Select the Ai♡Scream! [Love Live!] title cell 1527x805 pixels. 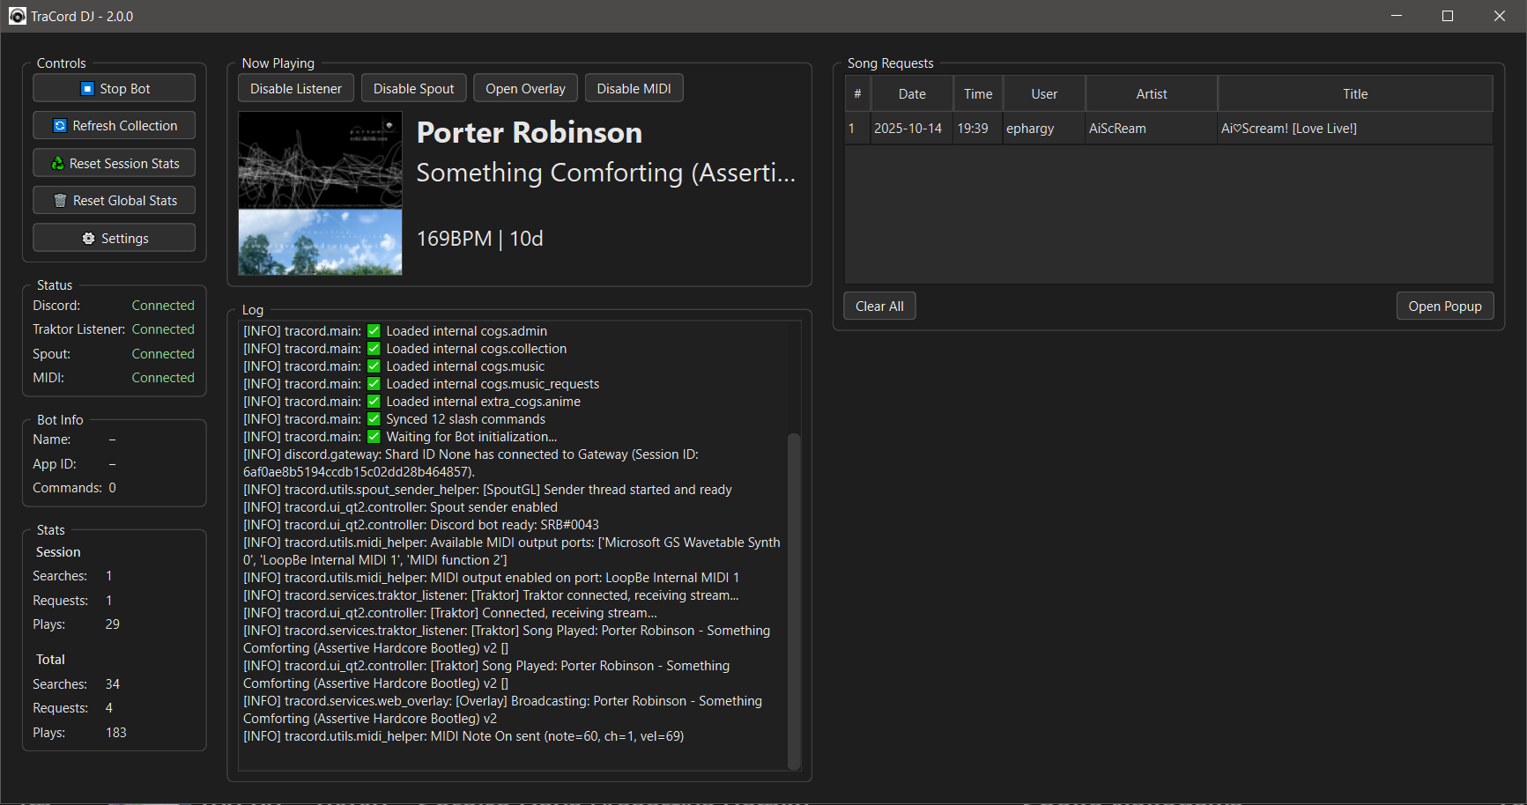point(1355,129)
